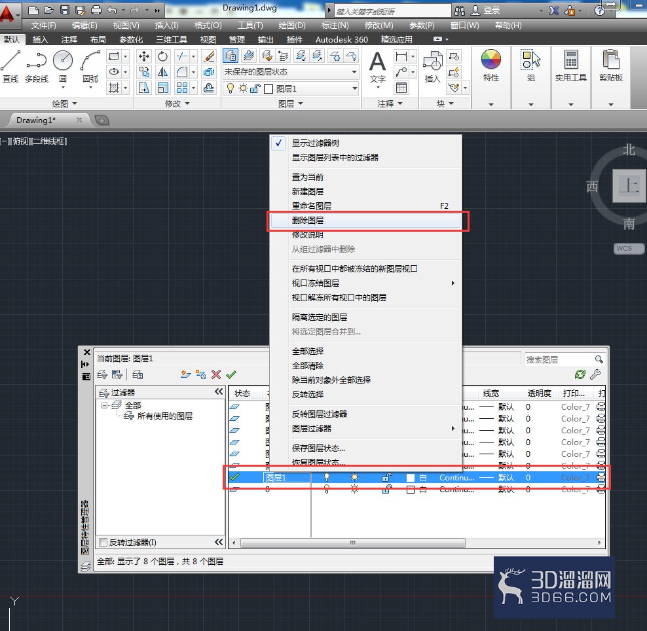The width and height of the screenshot is (647, 631).
Task: Select the Rotate tool in 修改 panel
Action: tap(162, 56)
